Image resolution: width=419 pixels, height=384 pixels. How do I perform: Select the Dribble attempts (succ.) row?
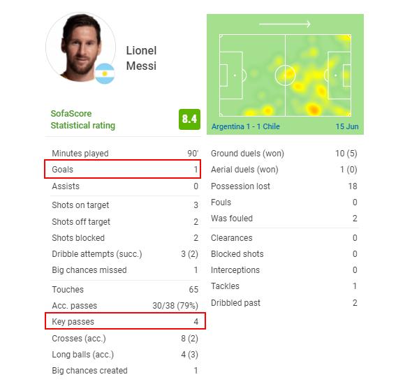coord(125,254)
